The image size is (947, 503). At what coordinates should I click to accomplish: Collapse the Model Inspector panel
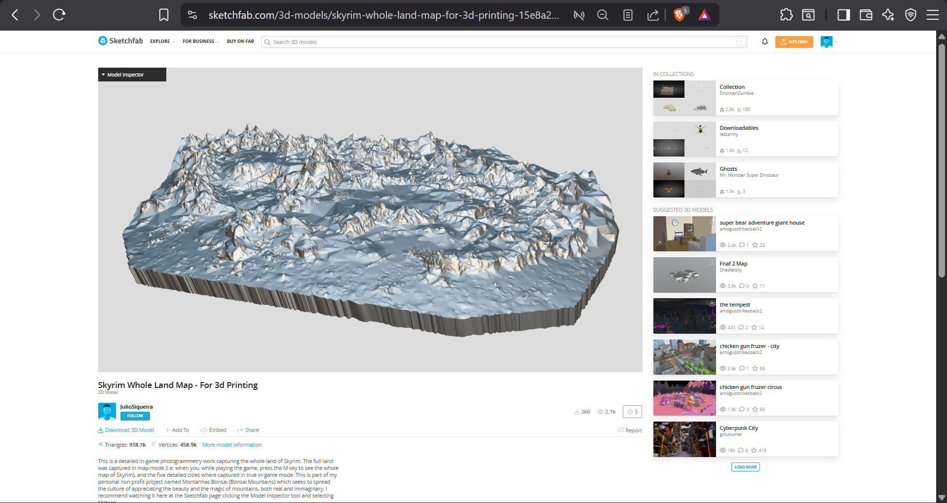click(132, 75)
